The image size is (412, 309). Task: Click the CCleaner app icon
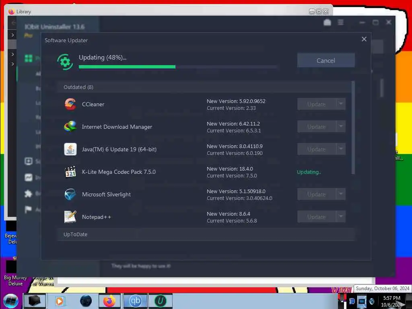[70, 104]
